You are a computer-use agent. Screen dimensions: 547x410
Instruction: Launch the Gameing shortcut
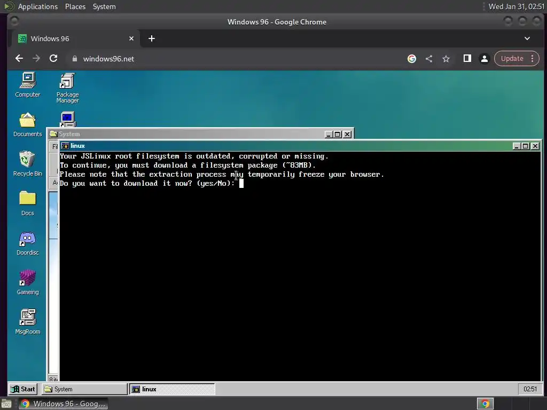click(28, 283)
